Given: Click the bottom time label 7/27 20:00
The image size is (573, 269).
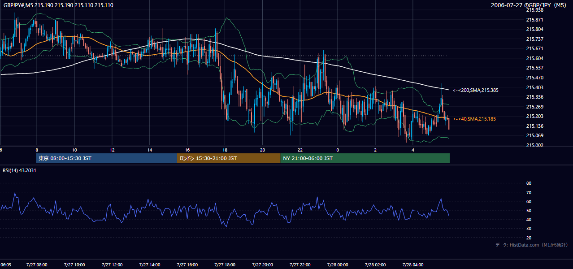Looking at the screenshot, I should coord(262,265).
